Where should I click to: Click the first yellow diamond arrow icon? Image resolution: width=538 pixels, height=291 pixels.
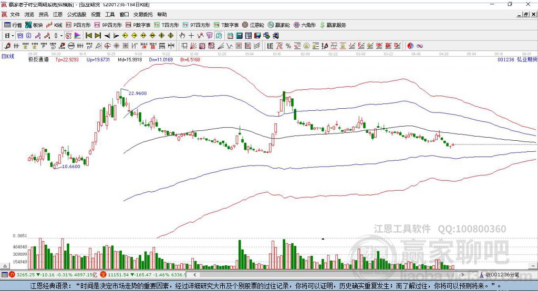click(x=125, y=36)
